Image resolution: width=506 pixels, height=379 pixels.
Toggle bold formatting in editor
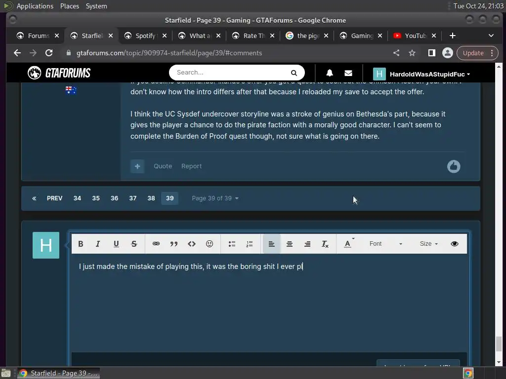pos(81,244)
